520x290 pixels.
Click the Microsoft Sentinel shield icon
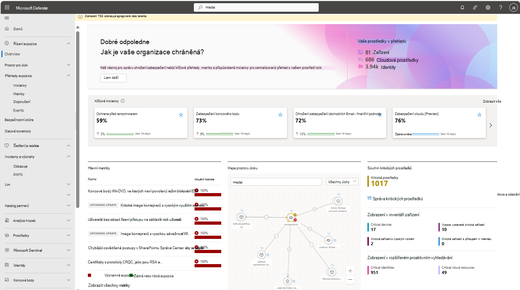[7, 250]
